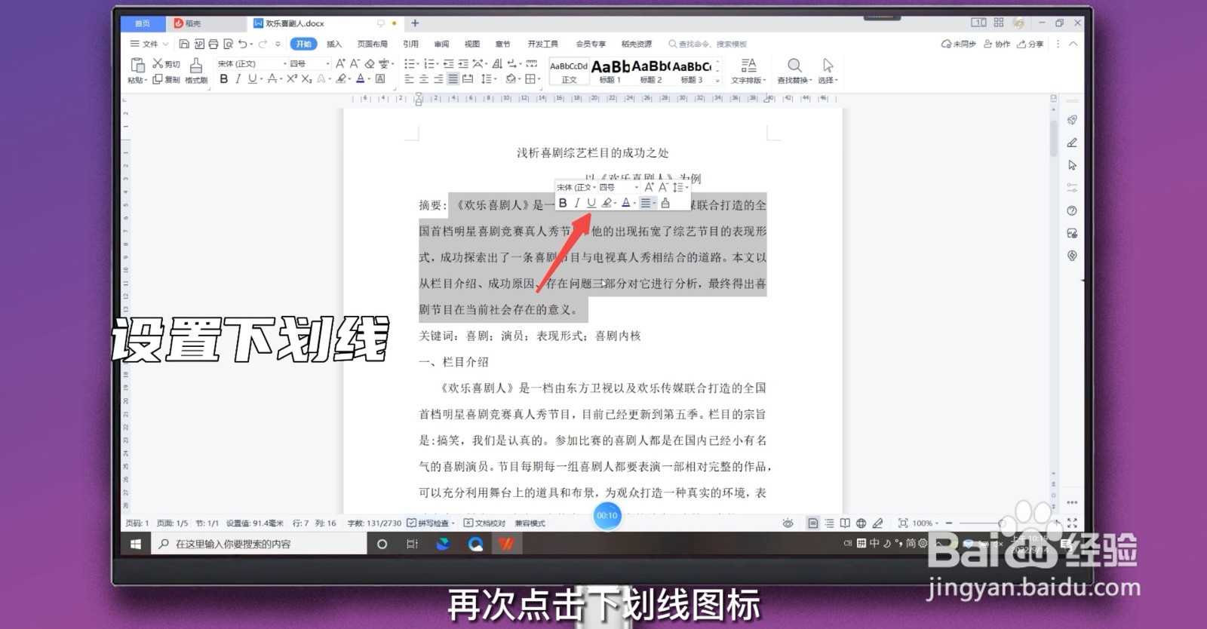Click the pen icon in right sidebar

(1072, 143)
